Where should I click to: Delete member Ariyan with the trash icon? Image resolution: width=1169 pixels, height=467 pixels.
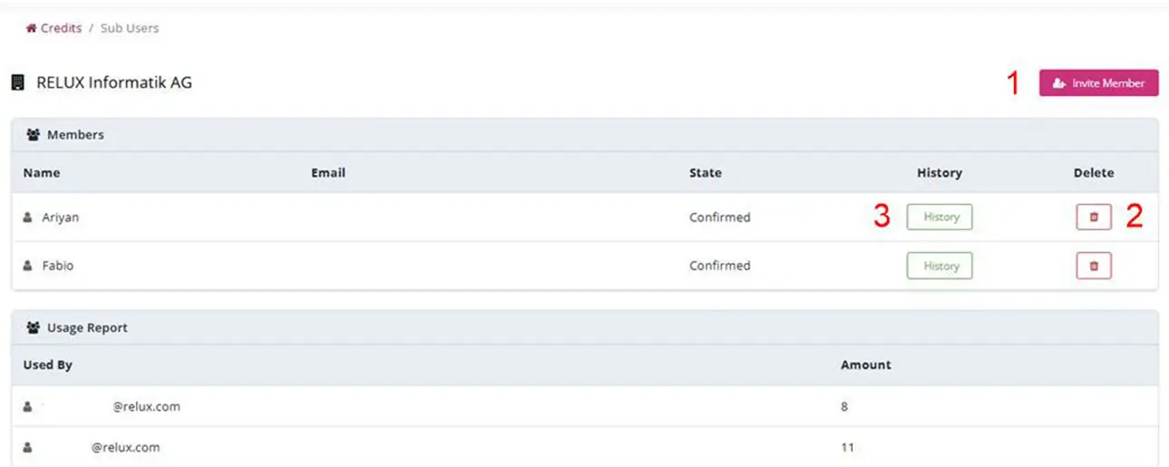[1094, 217]
